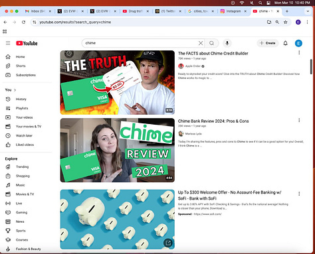315x254 pixels.
Task: Open macOS Spotlight search icon
Action: coord(261,3)
